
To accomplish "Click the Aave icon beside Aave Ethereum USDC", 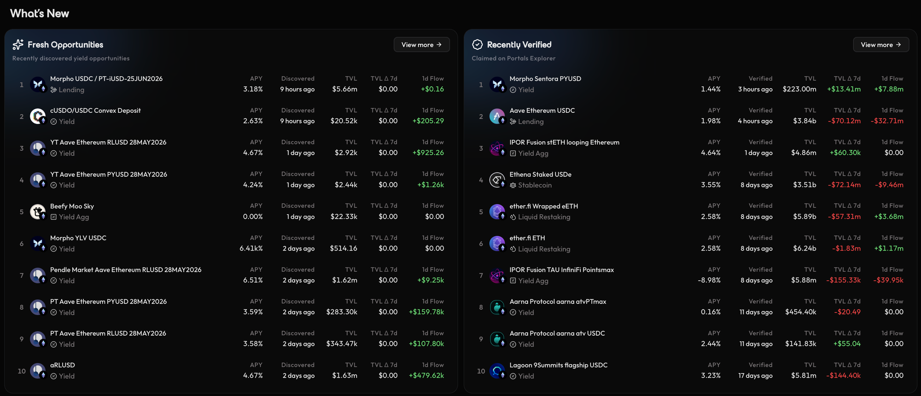I will pos(497,116).
